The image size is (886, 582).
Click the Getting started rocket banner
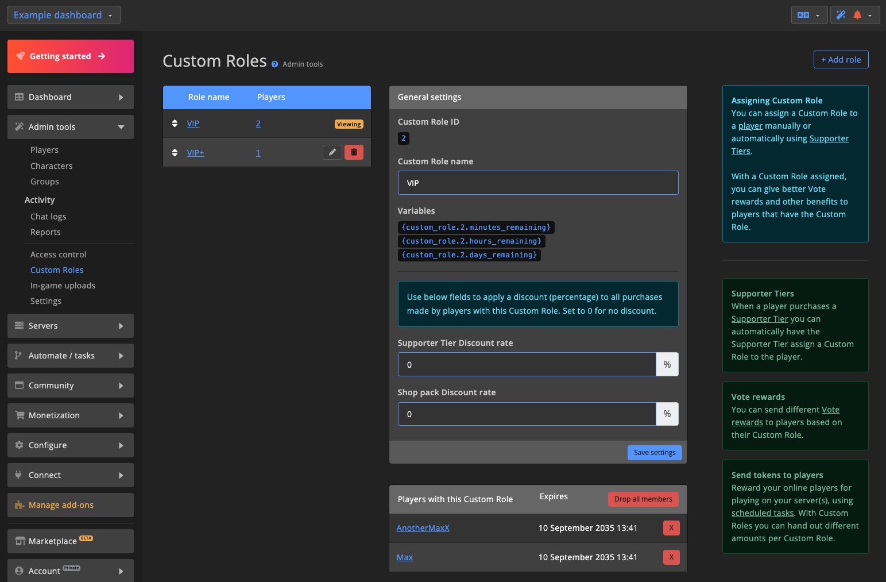[70, 56]
